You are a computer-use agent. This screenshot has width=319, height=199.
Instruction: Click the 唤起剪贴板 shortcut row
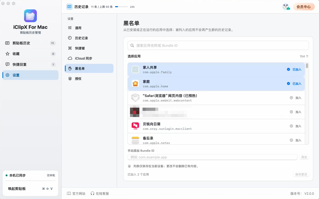[x=30, y=189]
